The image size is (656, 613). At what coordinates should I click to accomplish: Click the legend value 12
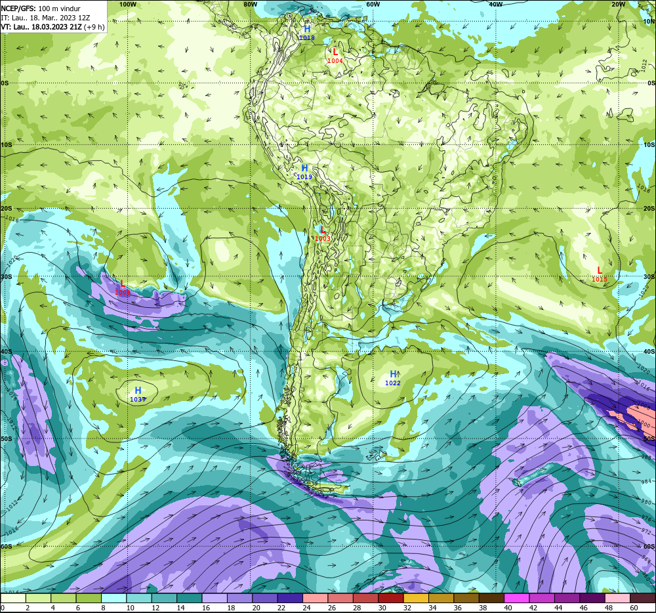(155, 608)
